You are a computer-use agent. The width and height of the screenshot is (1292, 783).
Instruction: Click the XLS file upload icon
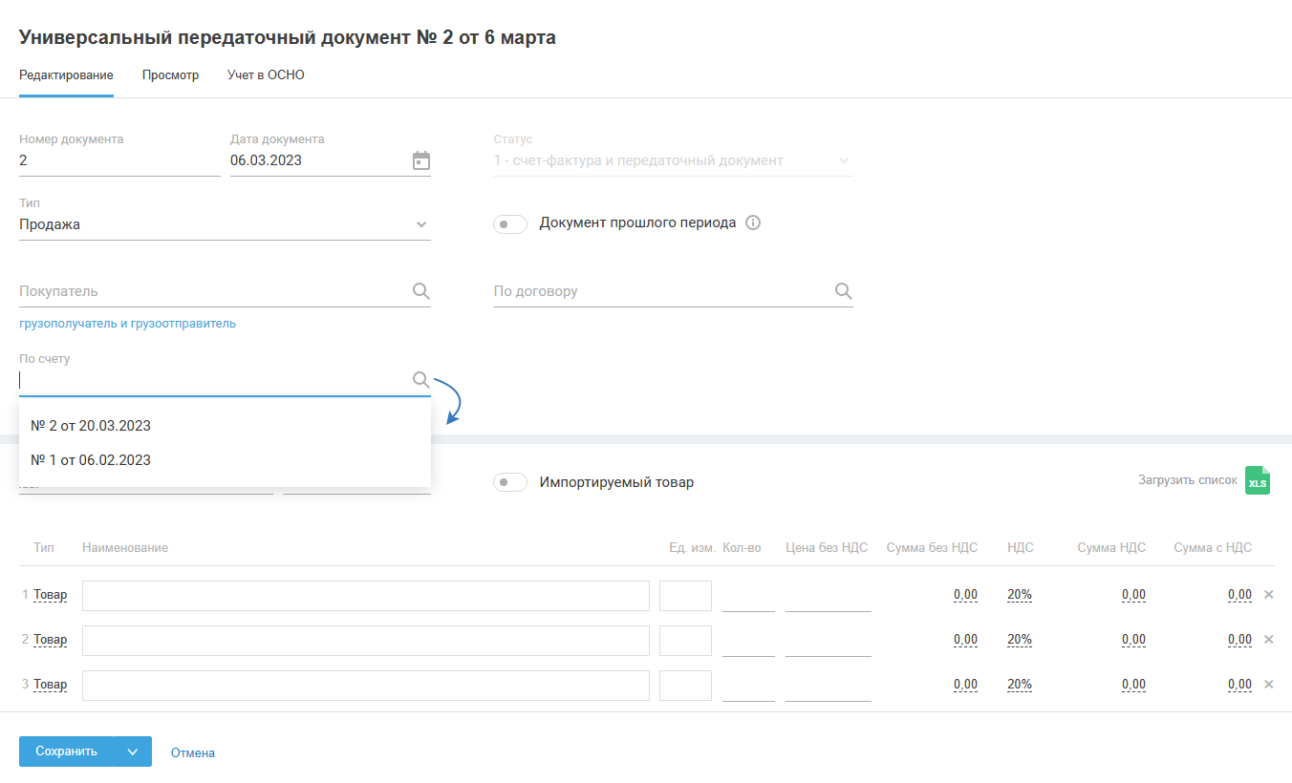1258,481
